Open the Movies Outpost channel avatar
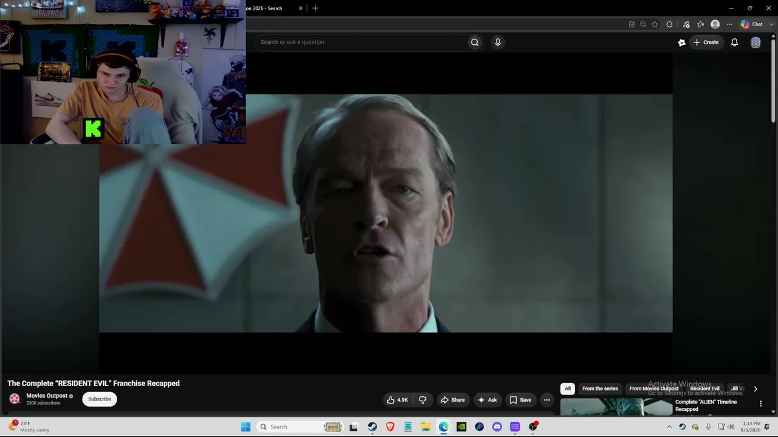 15,399
